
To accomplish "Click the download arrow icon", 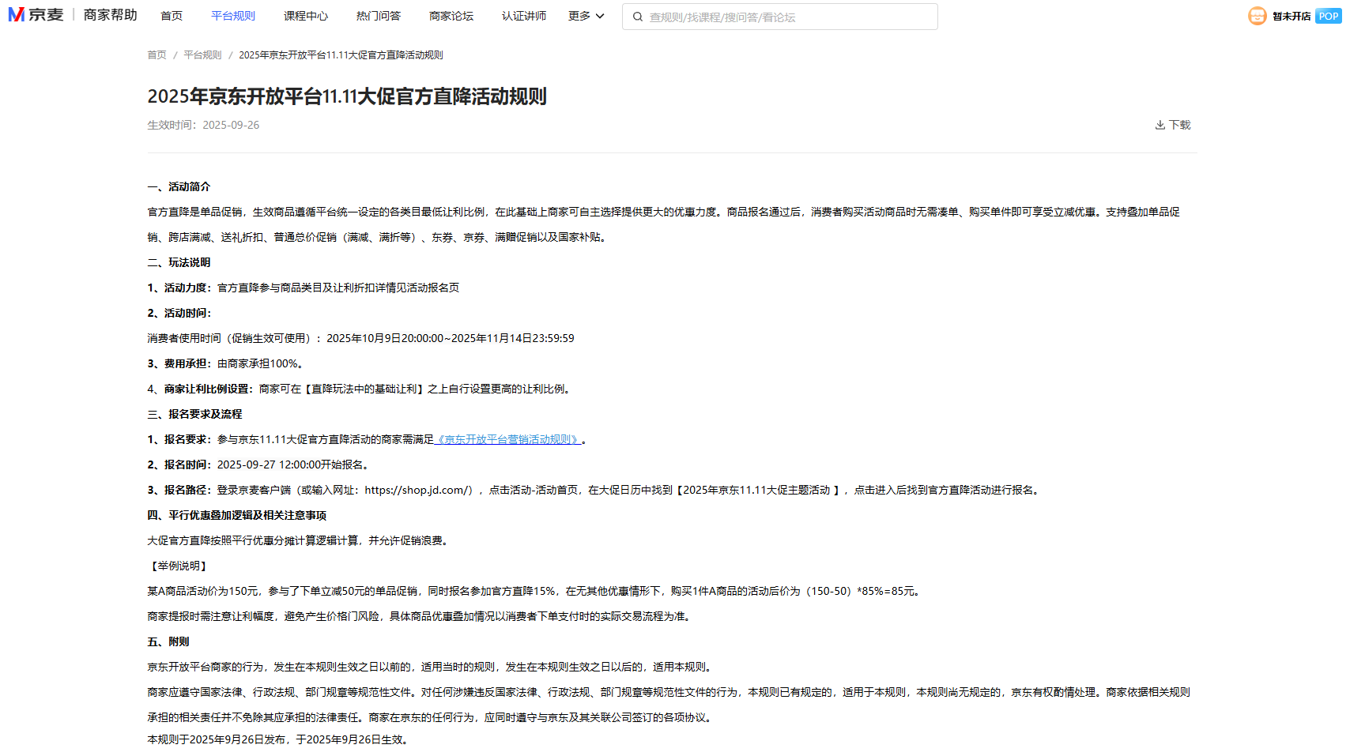I will [1160, 125].
